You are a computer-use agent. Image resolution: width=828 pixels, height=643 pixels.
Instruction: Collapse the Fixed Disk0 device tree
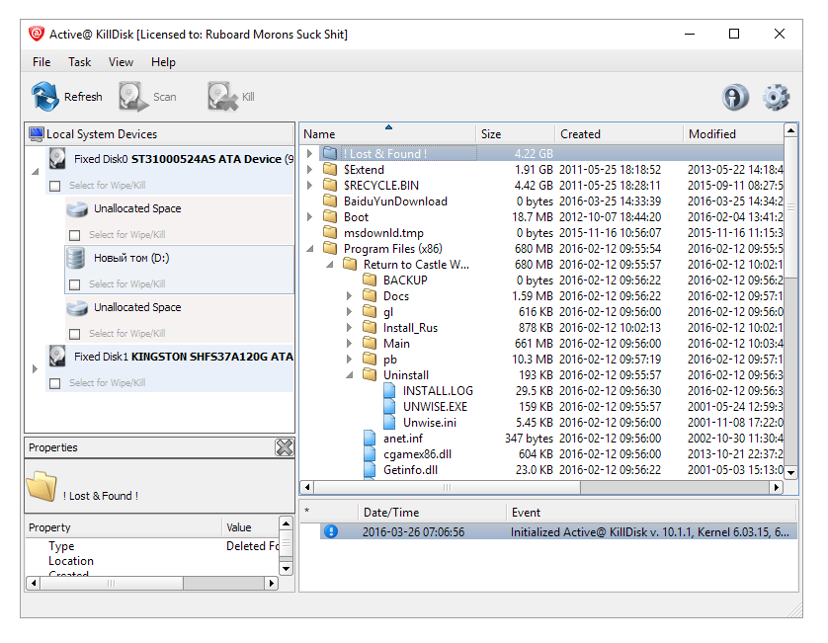click(36, 172)
